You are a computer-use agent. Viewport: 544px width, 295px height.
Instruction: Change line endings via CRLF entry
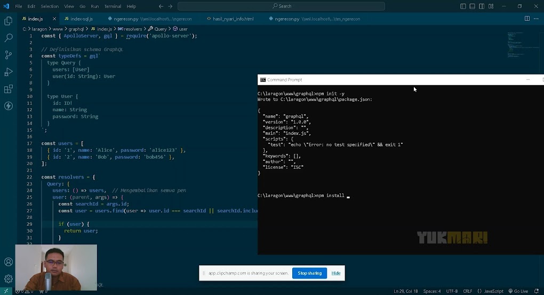(x=467, y=291)
